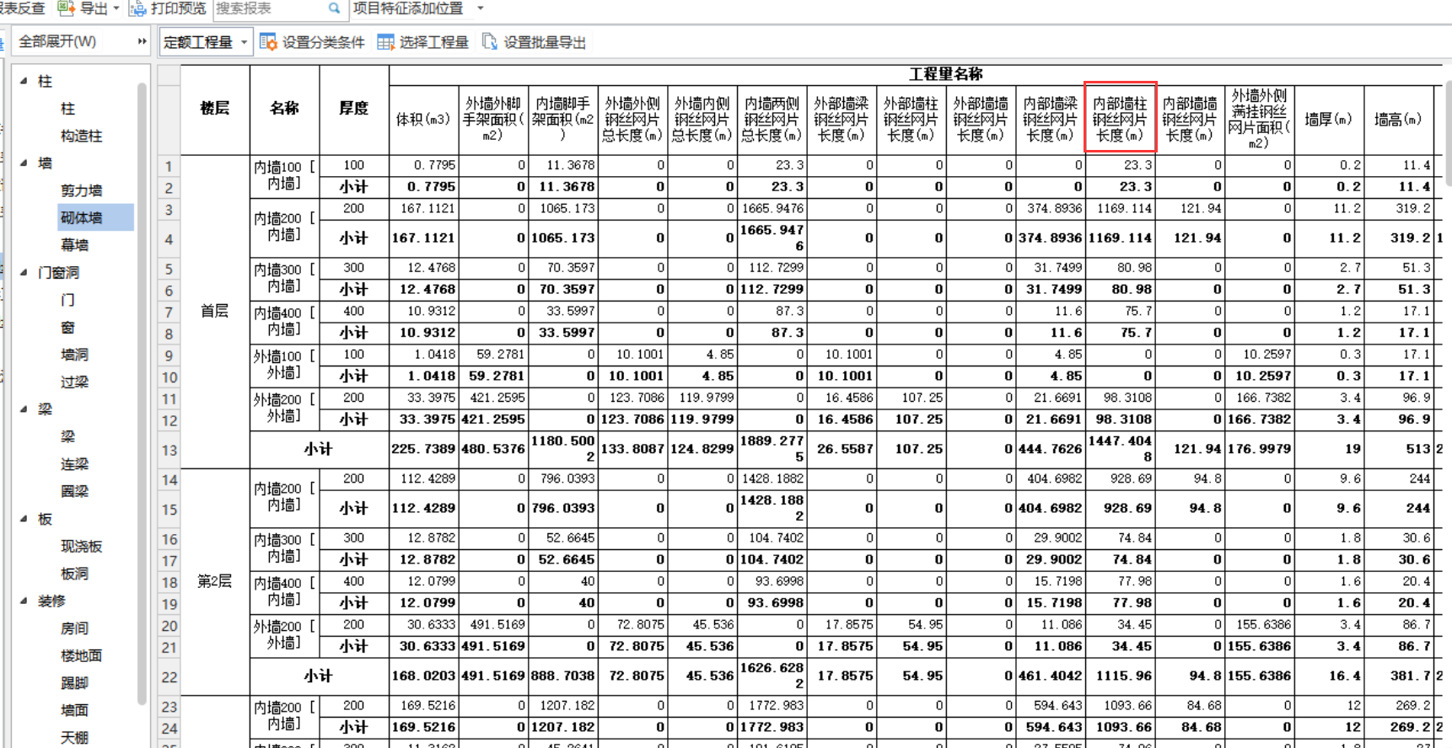Click the 全部展开(W) button
Screen dimensions: 1452x748
pyautogui.click(x=57, y=41)
